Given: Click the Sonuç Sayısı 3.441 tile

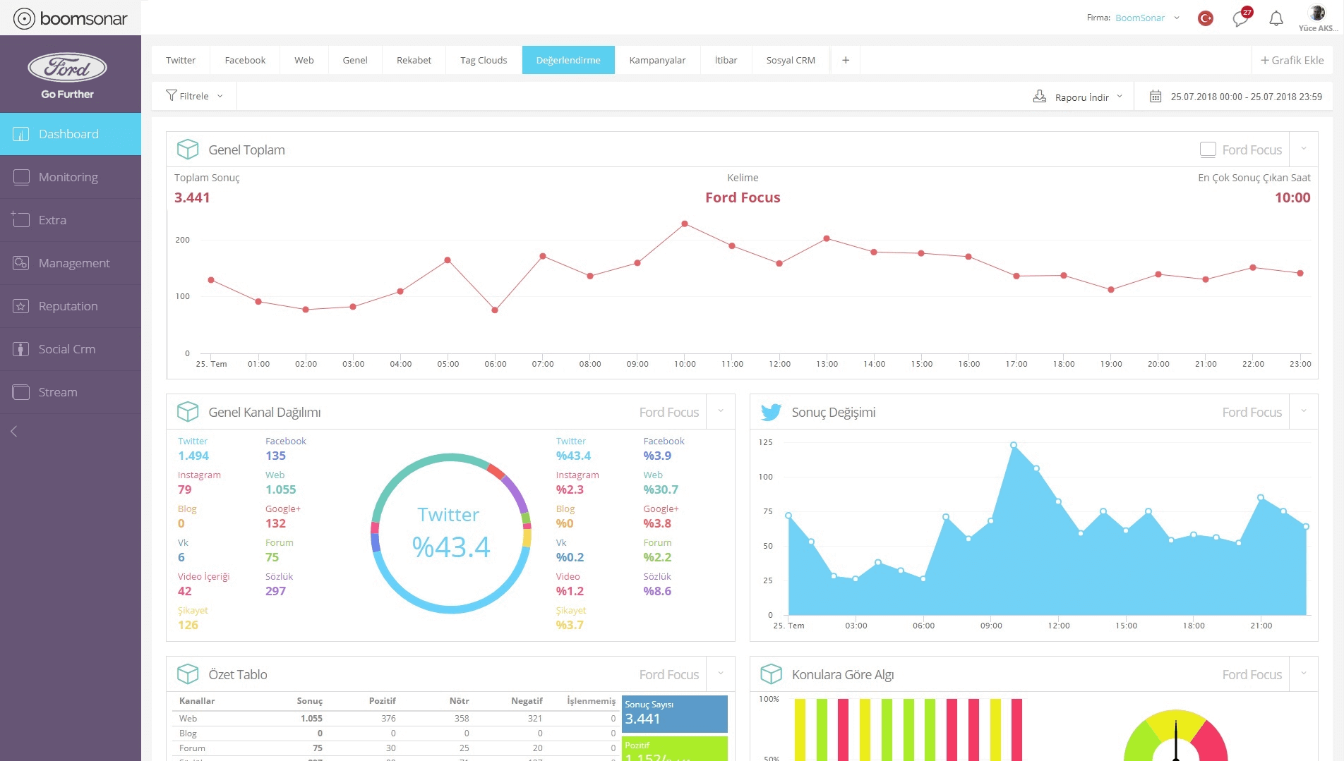Looking at the screenshot, I should (x=674, y=714).
